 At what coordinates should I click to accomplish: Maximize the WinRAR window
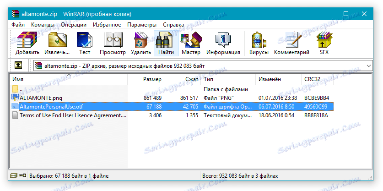point(345,14)
